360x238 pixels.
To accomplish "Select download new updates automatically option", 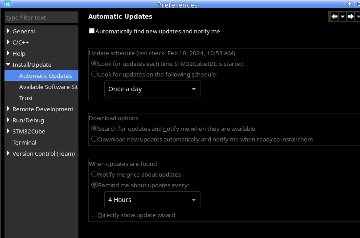I will coord(94,139).
